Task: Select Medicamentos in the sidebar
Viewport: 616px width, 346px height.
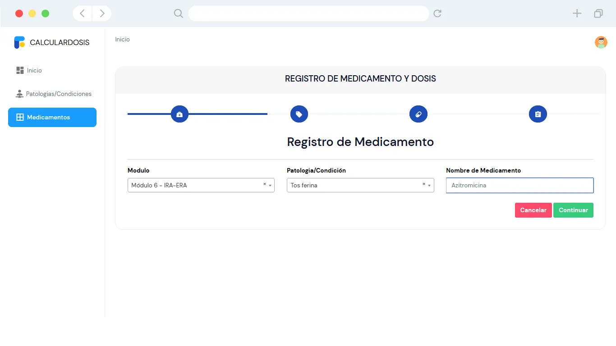Action: pyautogui.click(x=52, y=117)
